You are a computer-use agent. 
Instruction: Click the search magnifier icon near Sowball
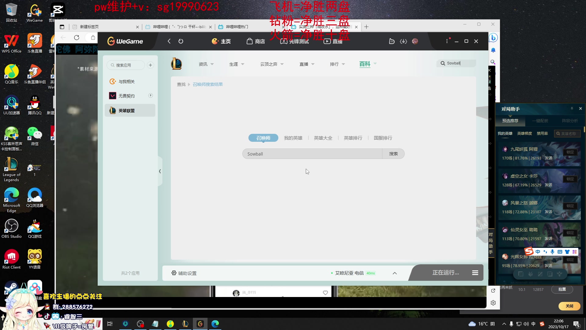(x=443, y=63)
